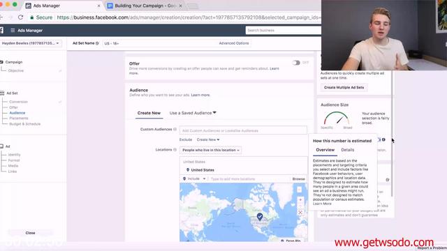Click the Custom Audiences input field
Image resolution: width=447 pixels, height=251 pixels.
pyautogui.click(x=243, y=130)
